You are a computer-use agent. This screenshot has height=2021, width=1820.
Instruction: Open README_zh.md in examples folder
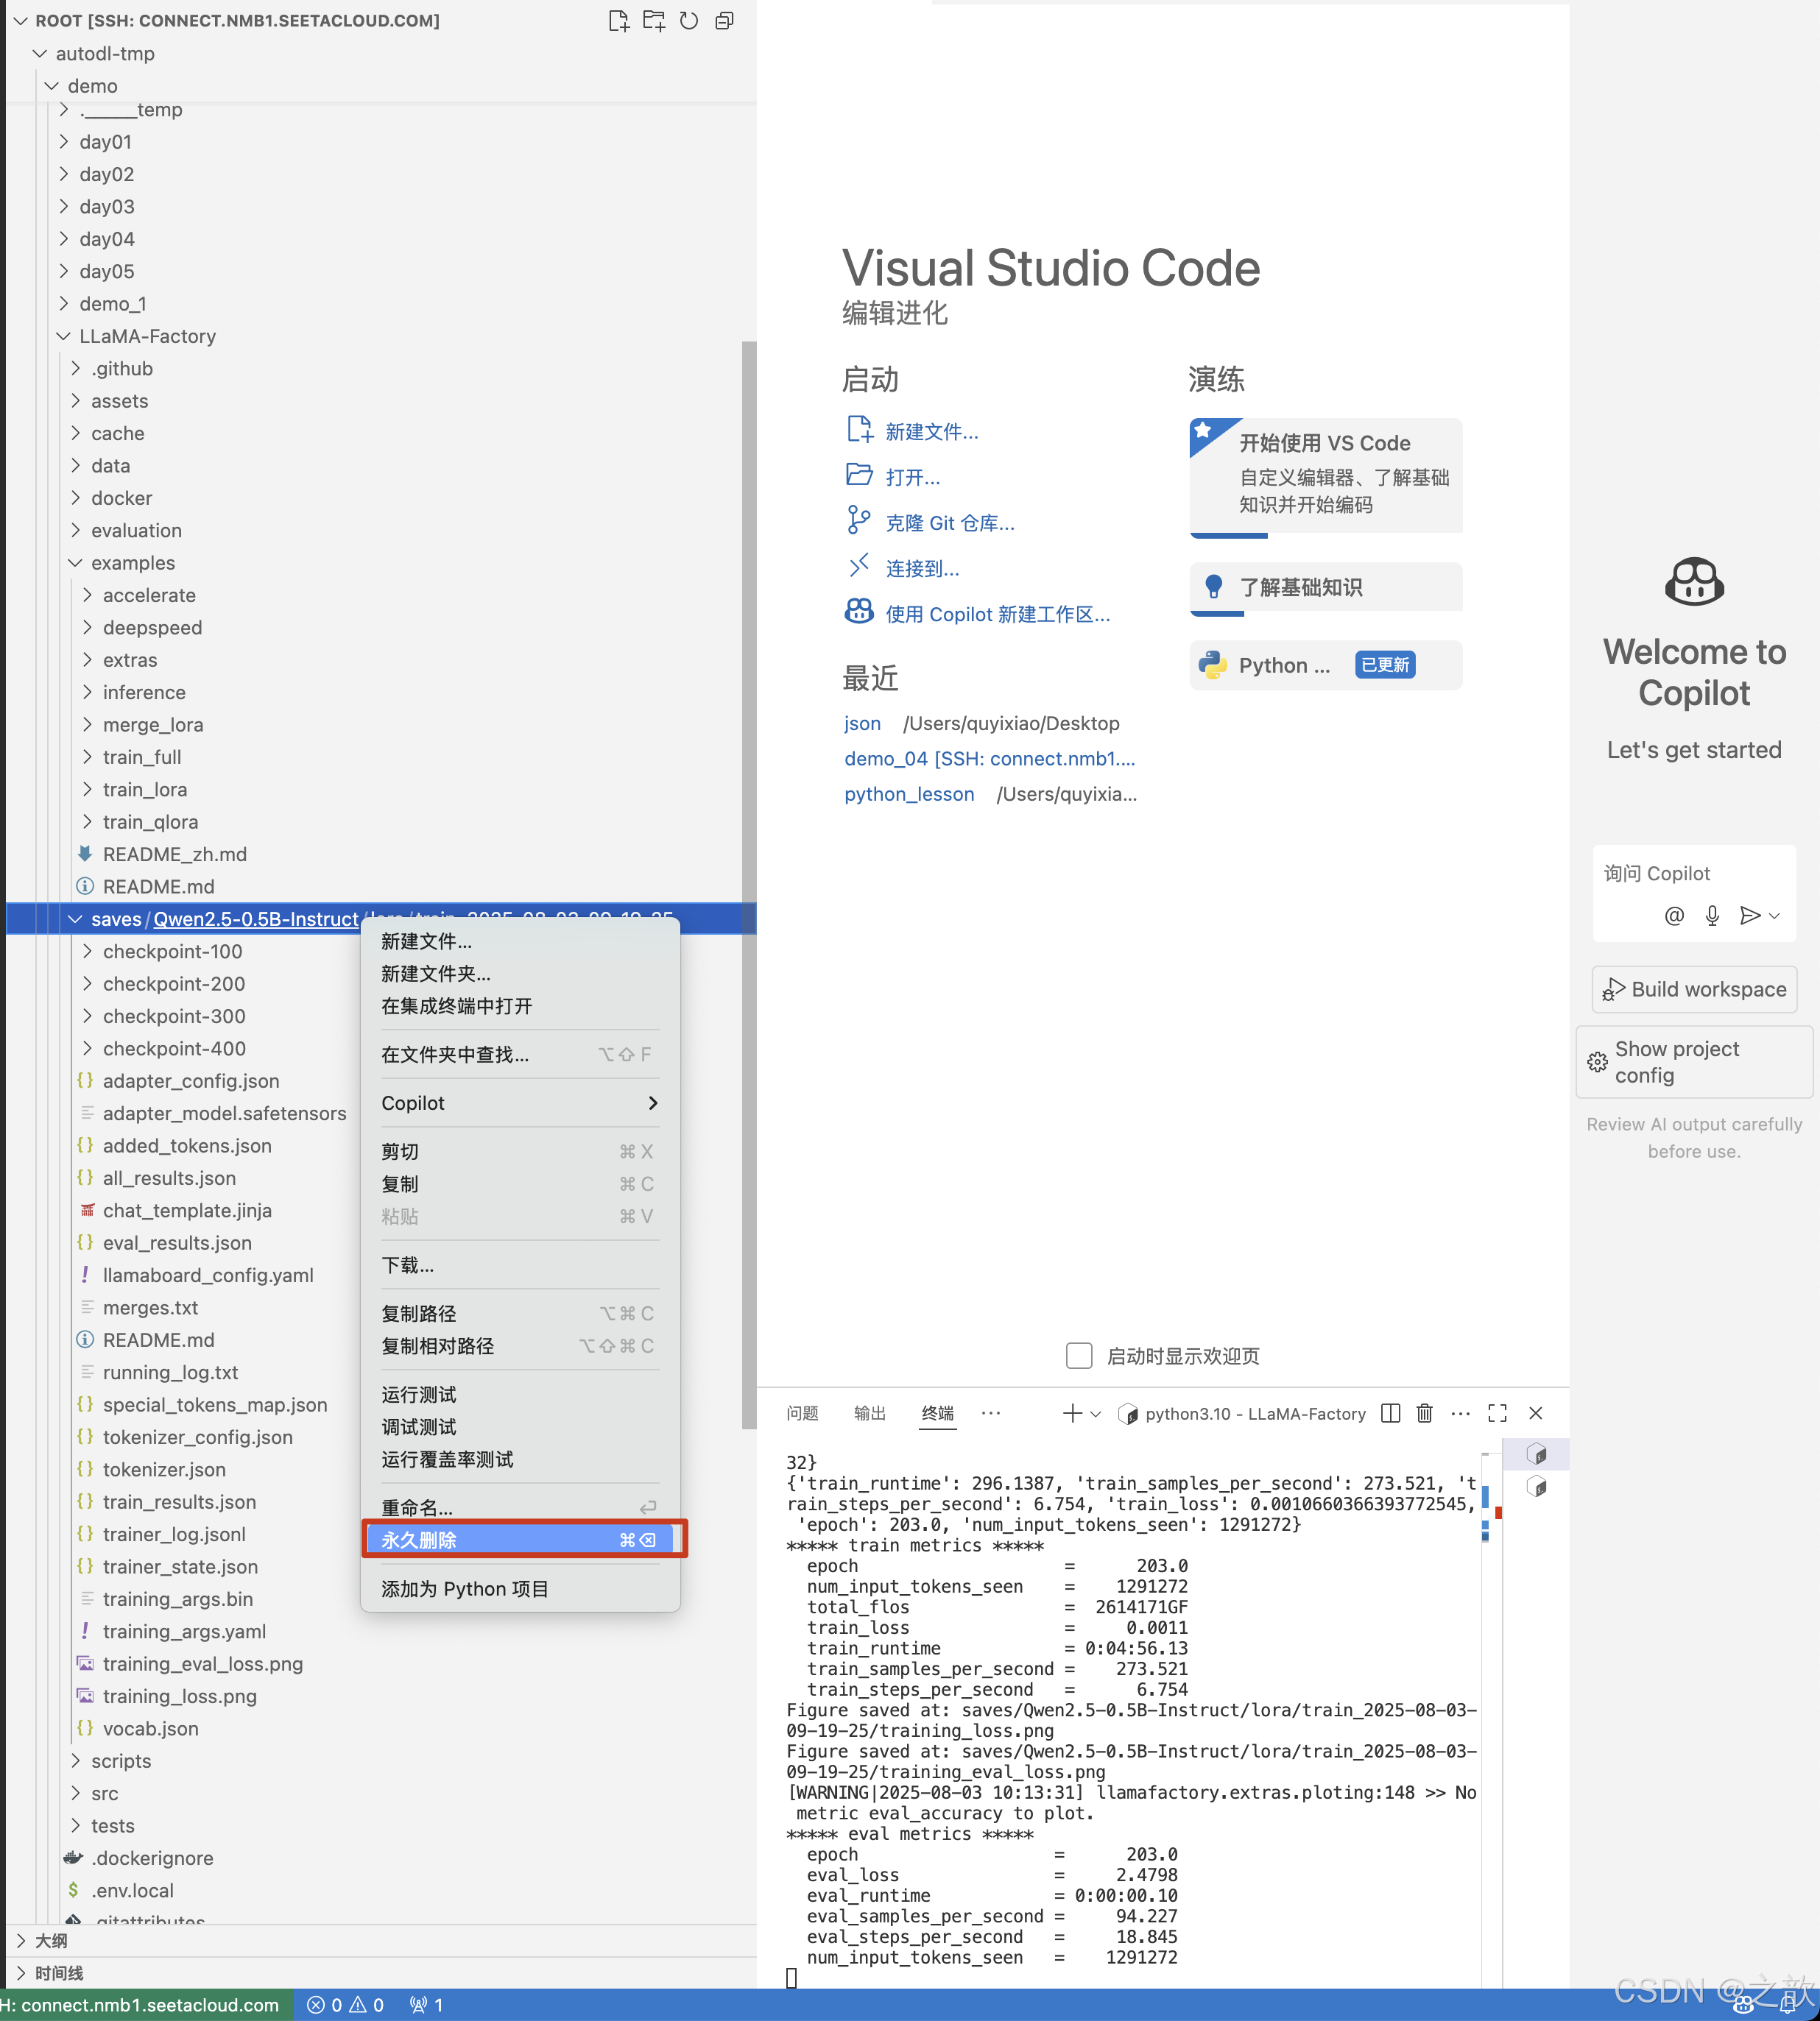174,854
